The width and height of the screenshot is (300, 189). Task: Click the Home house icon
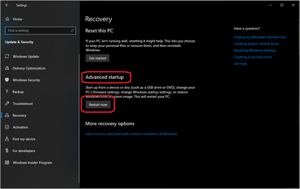click(x=7, y=19)
